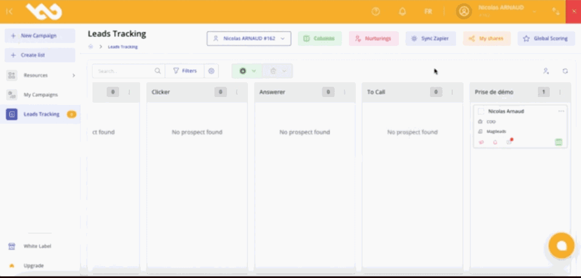Open notifications bell in top bar
The height and width of the screenshot is (278, 581).
(x=402, y=11)
